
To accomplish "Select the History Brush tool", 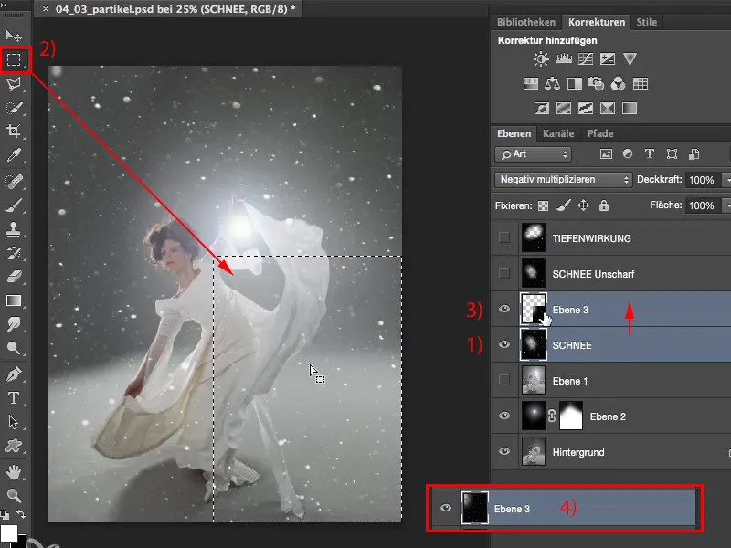I will pos(14,253).
